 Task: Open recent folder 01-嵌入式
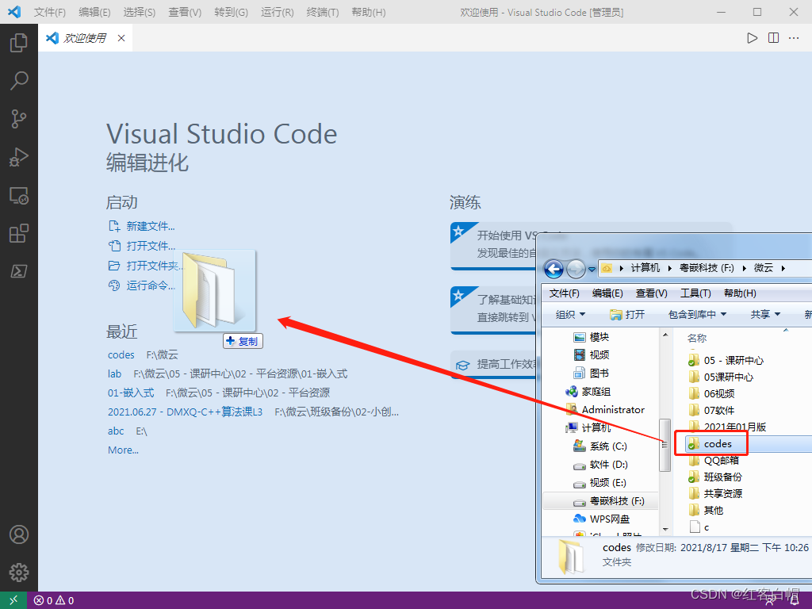131,393
